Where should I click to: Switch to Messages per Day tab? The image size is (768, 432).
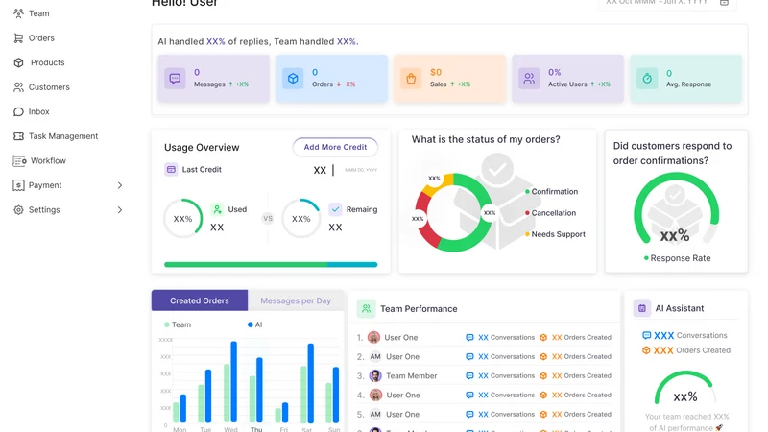296,300
